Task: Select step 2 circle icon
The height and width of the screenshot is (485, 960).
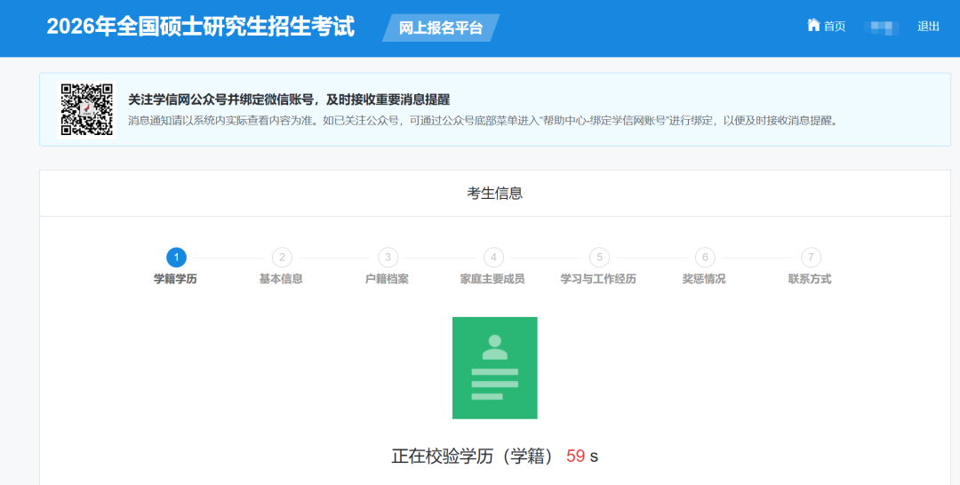Action: (x=282, y=258)
